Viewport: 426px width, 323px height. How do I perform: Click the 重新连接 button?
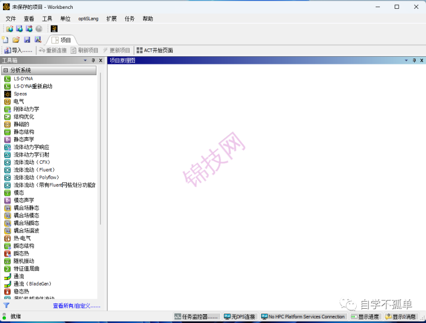53,50
